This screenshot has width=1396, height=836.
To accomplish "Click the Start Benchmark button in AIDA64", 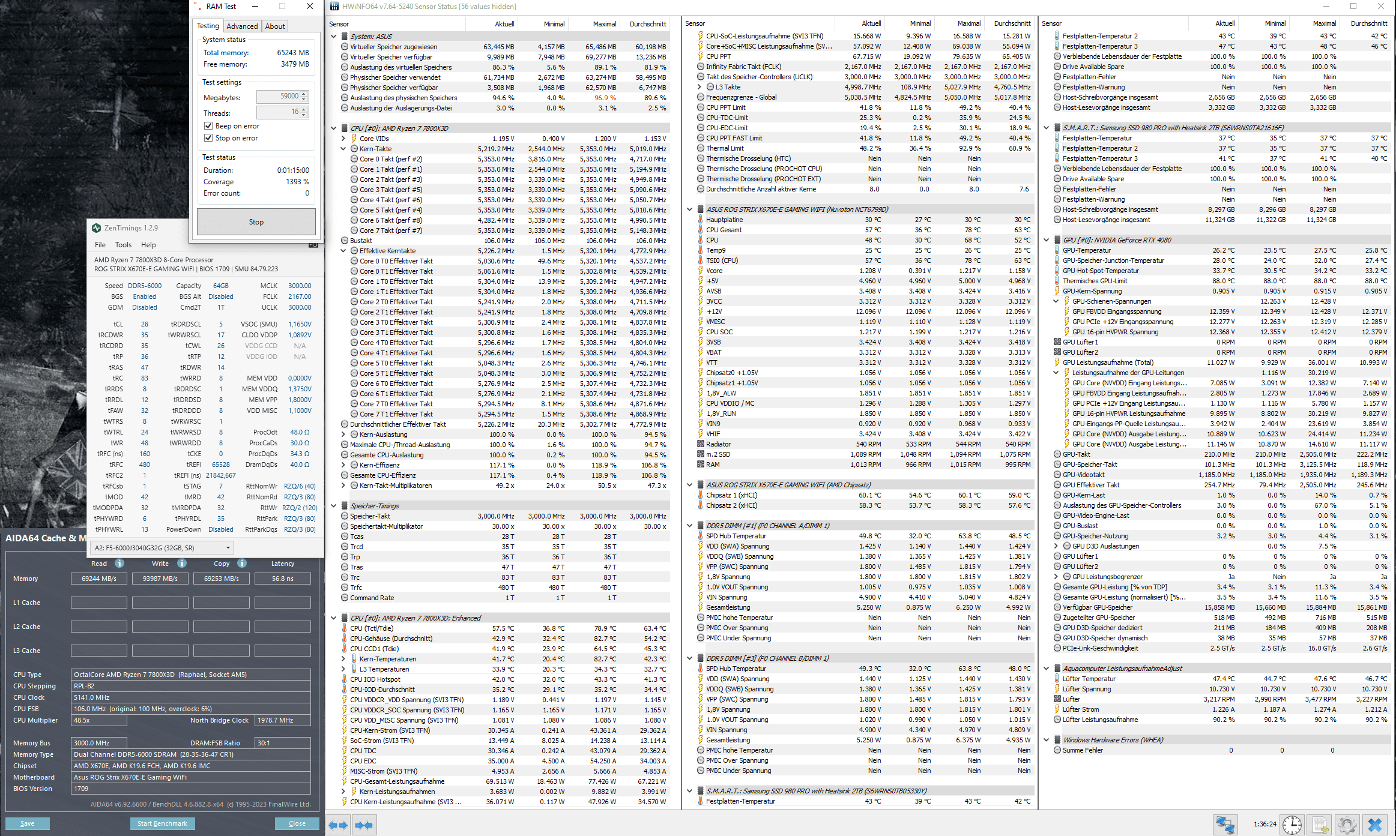I will click(162, 823).
